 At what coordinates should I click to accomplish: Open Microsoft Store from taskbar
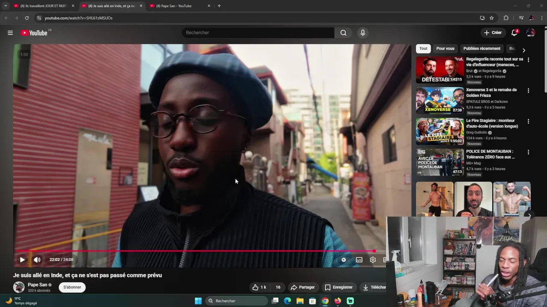tap(312, 301)
